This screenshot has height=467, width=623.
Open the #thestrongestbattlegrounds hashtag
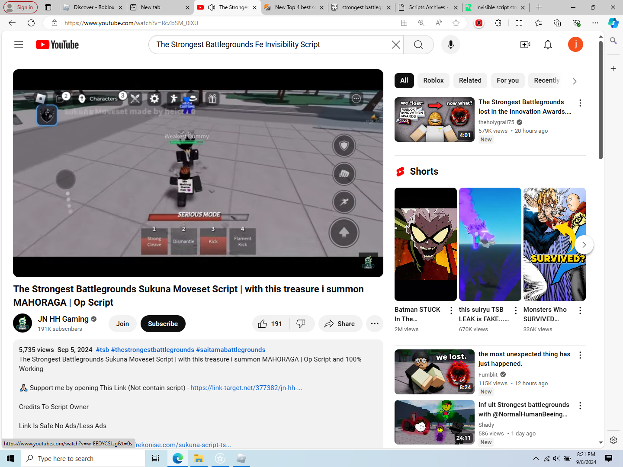[153, 350]
